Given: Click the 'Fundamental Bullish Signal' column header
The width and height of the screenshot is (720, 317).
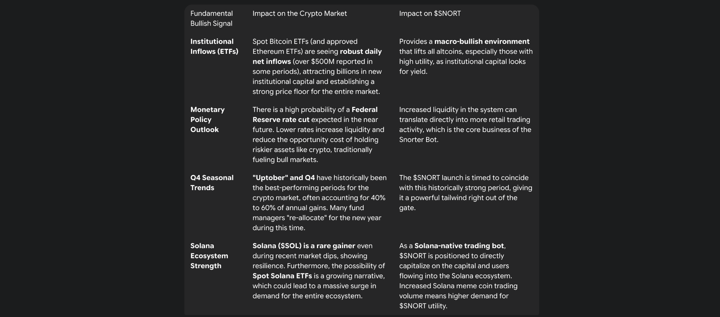Looking at the screenshot, I should click(x=211, y=18).
